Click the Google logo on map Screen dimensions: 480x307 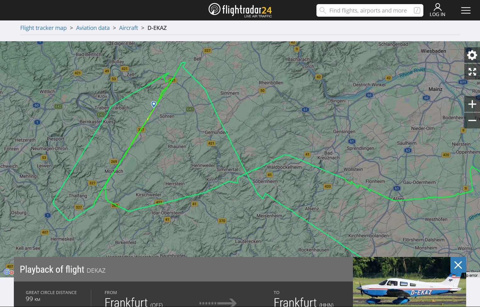9,272
